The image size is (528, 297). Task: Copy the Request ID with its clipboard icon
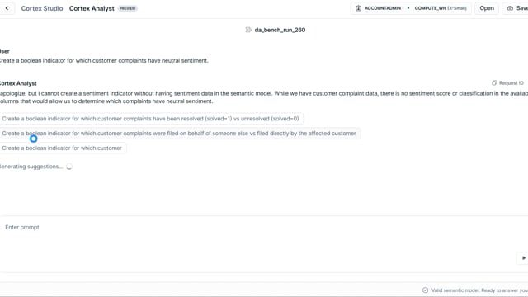click(x=494, y=82)
